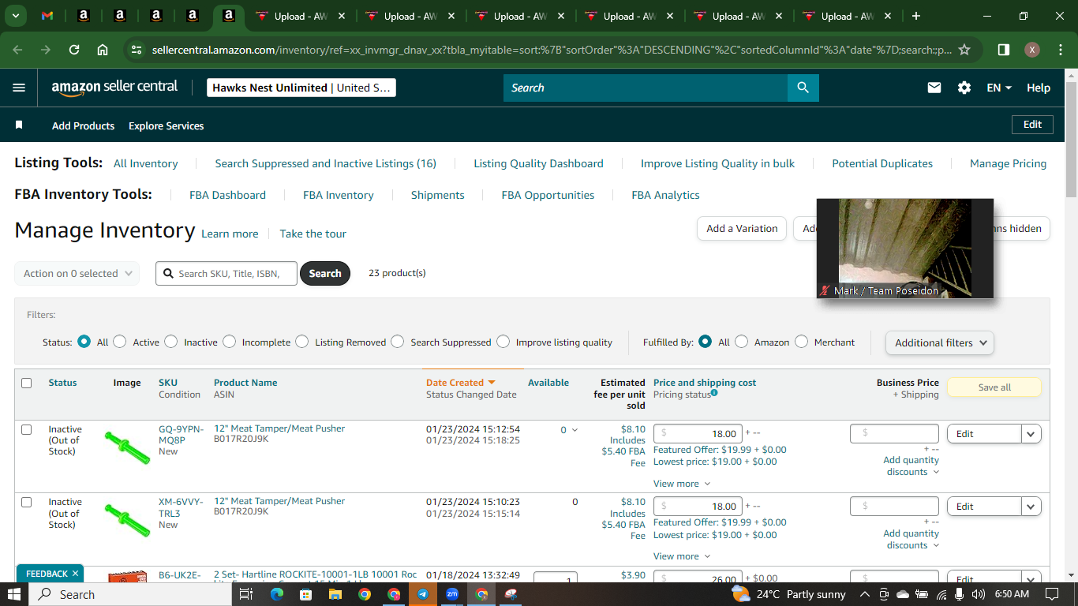Bookmark this page with the star icon

(964, 50)
